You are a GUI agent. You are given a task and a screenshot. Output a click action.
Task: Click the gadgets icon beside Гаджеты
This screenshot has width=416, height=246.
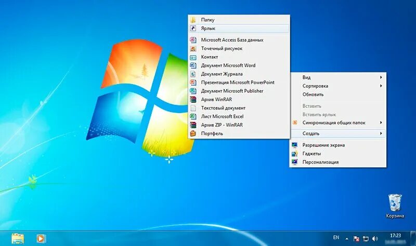point(294,153)
